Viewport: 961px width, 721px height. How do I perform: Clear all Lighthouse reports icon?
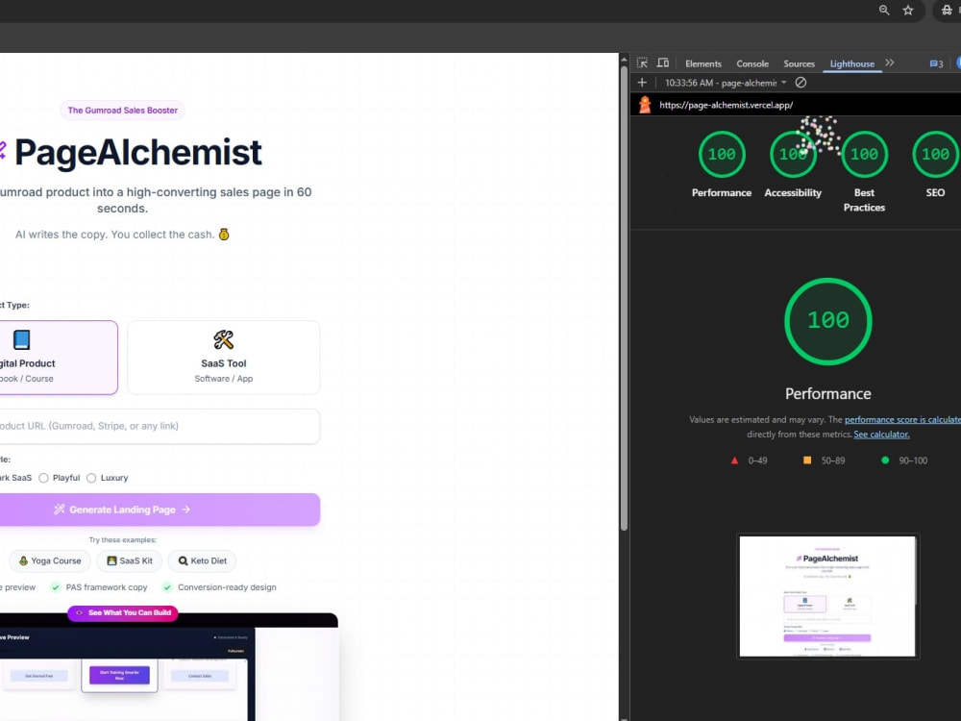click(x=801, y=82)
